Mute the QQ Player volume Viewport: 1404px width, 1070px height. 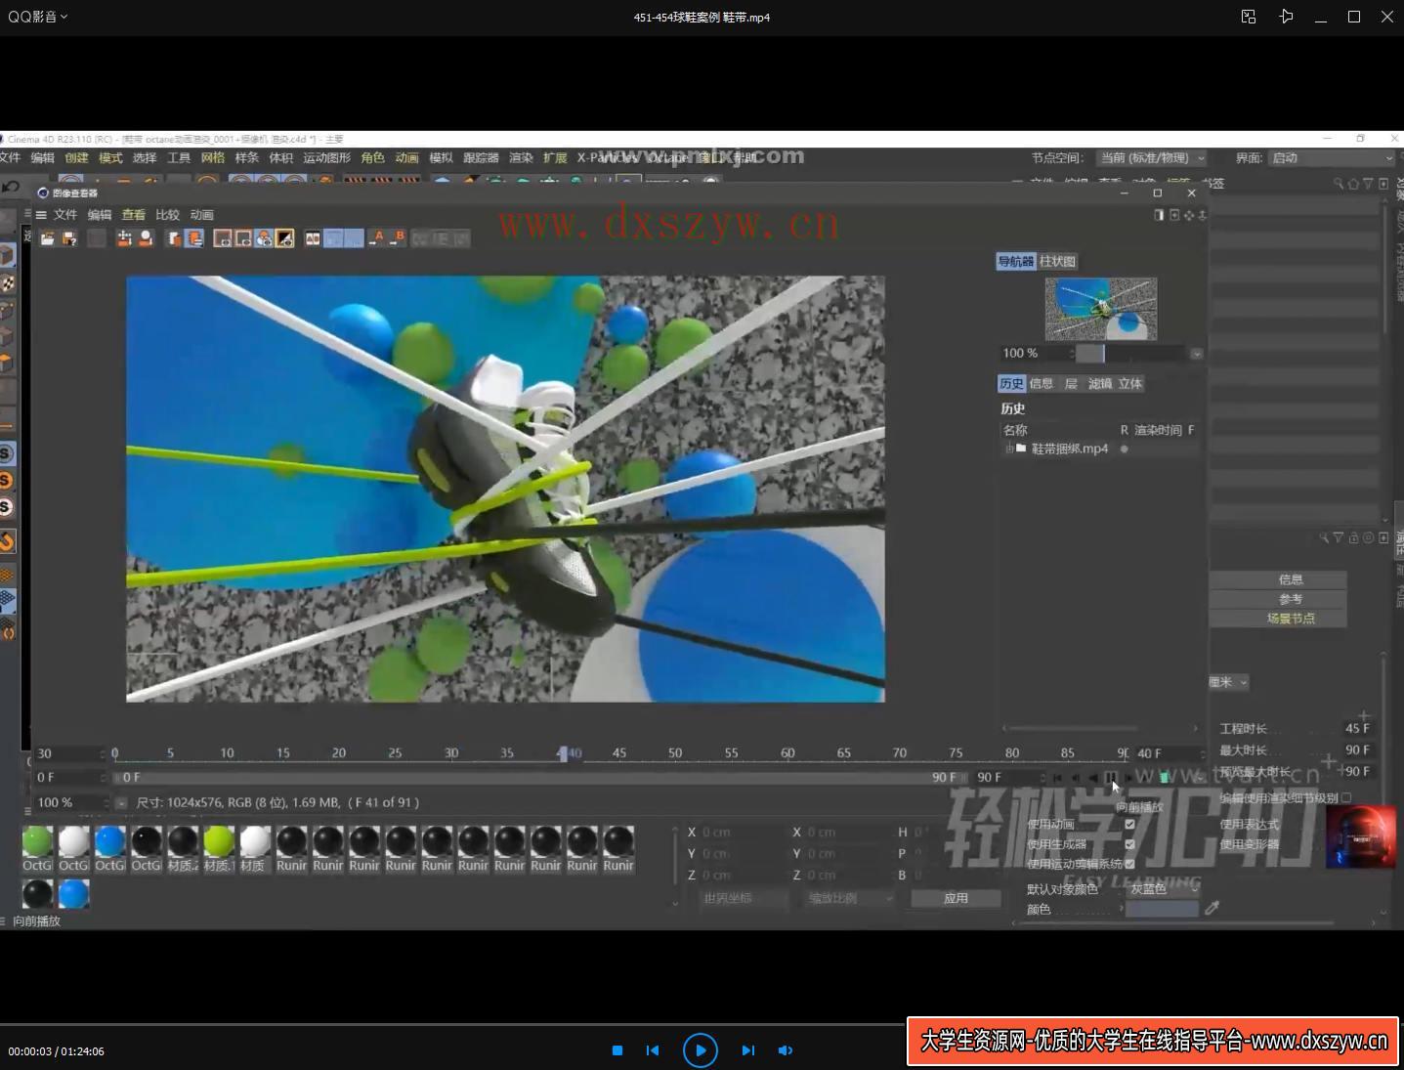coord(786,1050)
